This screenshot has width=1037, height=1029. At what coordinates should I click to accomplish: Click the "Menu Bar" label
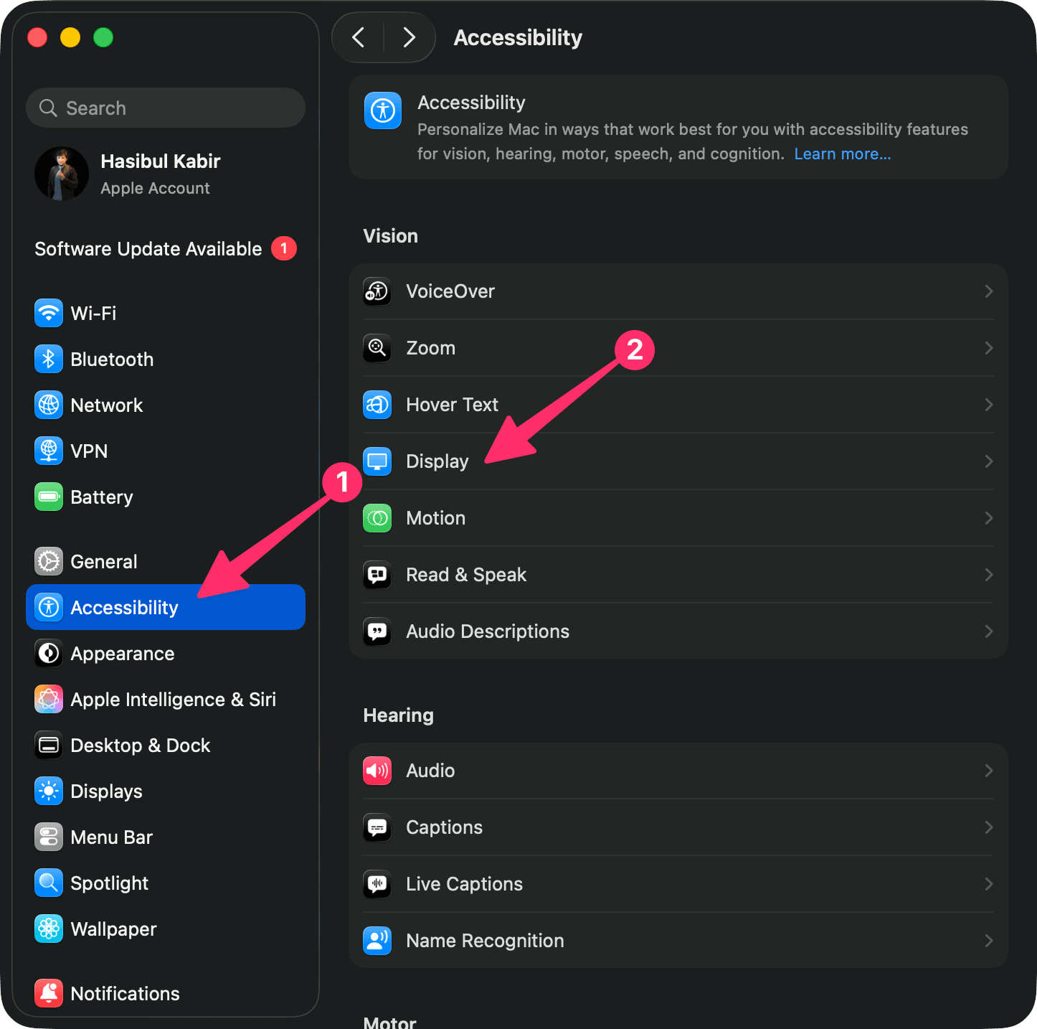111,837
